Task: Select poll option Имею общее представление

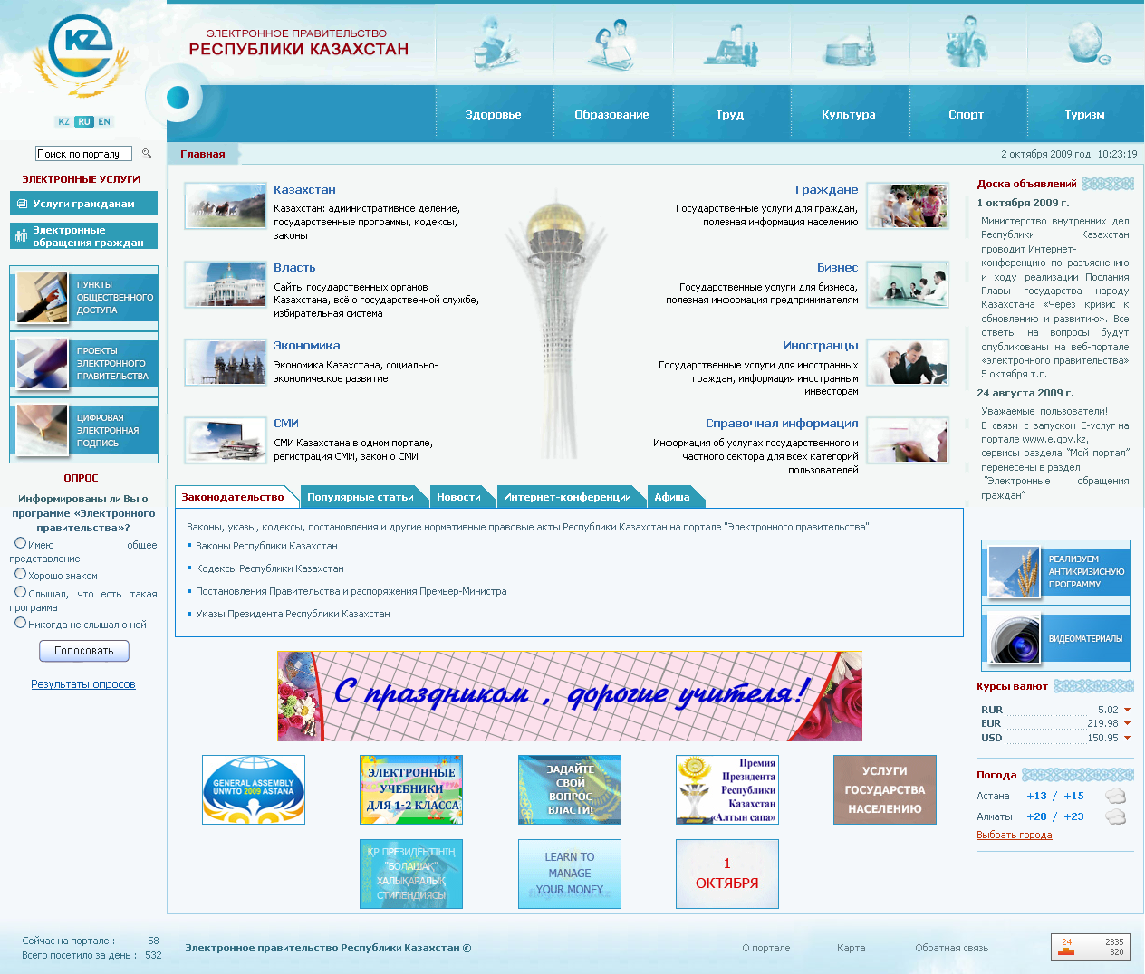Action: coord(20,543)
